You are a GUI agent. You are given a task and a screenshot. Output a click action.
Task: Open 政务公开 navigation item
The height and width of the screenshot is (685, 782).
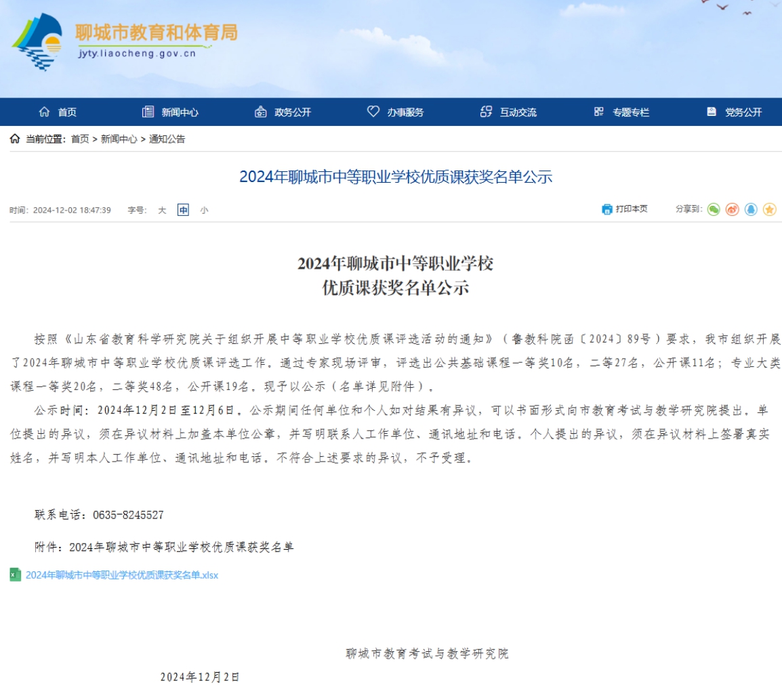point(293,112)
